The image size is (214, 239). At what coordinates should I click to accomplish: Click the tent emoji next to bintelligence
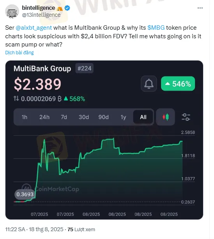pyautogui.click(x=60, y=9)
